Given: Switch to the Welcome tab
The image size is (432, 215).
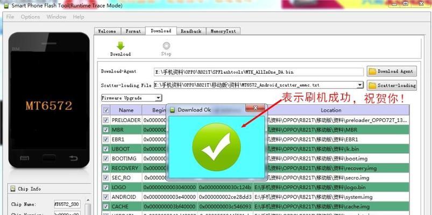Looking at the screenshot, I should pyautogui.click(x=107, y=31).
